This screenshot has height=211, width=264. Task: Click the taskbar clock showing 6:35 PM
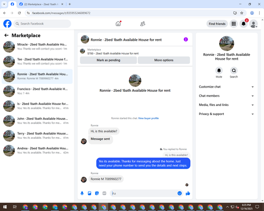pyautogui.click(x=247, y=207)
